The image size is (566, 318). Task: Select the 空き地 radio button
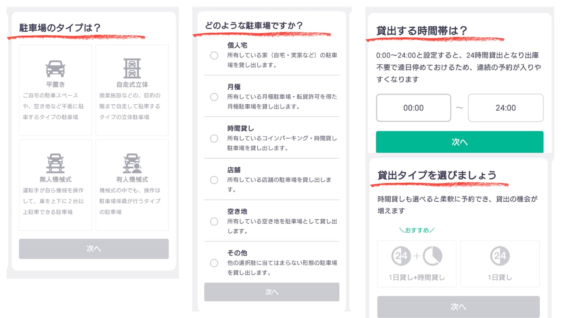point(214,221)
